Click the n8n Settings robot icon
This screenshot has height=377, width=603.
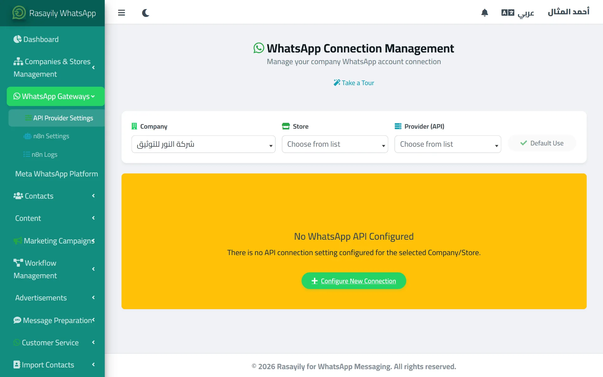[28, 136]
